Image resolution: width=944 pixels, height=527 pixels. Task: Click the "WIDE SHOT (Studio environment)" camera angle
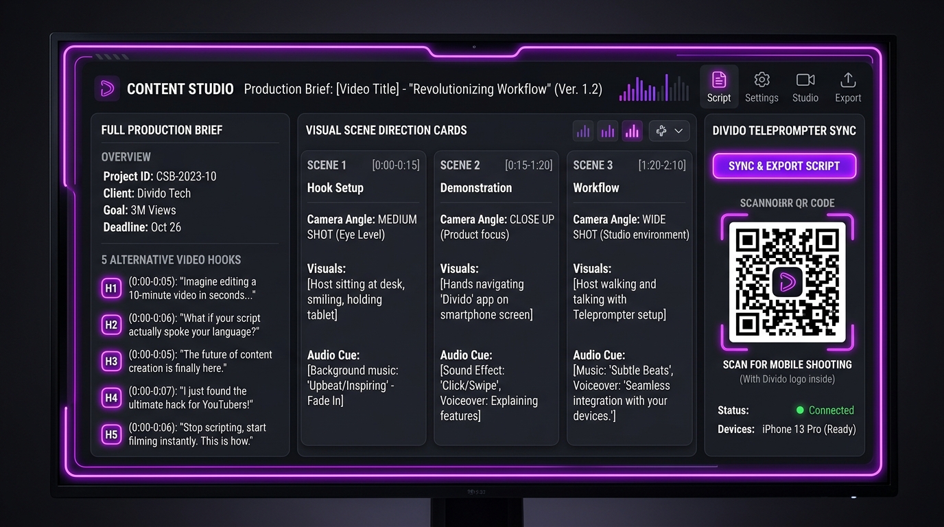[x=631, y=227]
